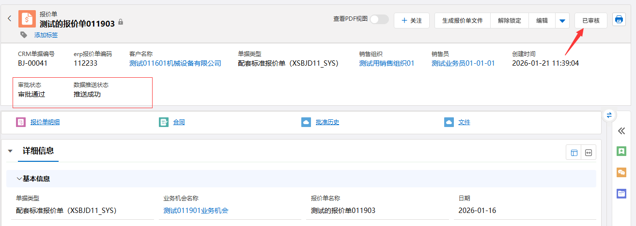Screen dimensions: 636x226
Task: Open the dropdown arrow next to 编辑
Action: (562, 21)
